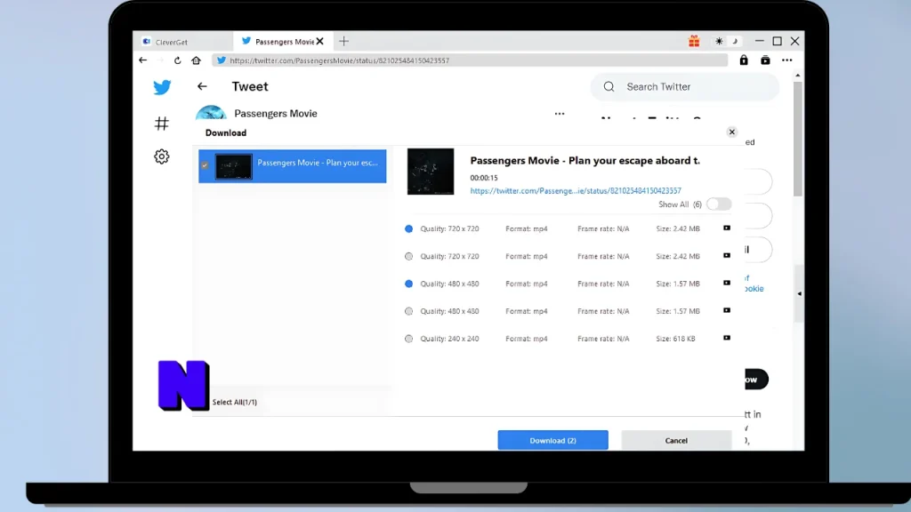Click the Download (2) button

553,441
